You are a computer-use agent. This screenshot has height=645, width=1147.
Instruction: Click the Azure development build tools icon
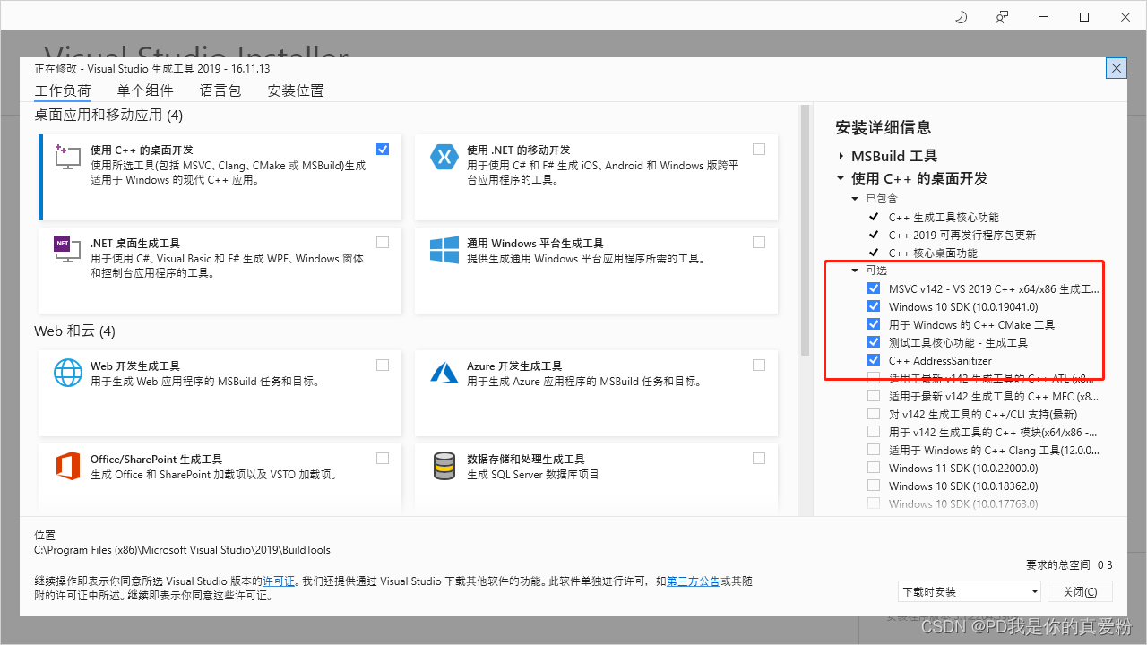444,373
